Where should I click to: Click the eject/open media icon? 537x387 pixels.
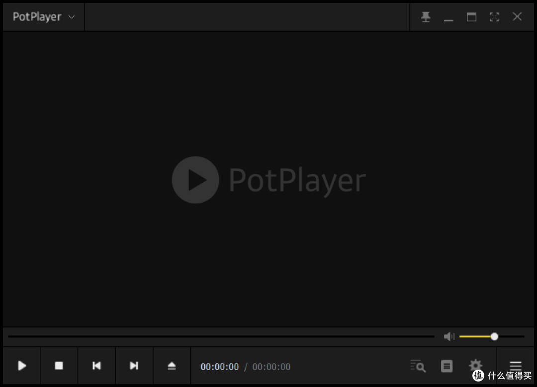172,366
